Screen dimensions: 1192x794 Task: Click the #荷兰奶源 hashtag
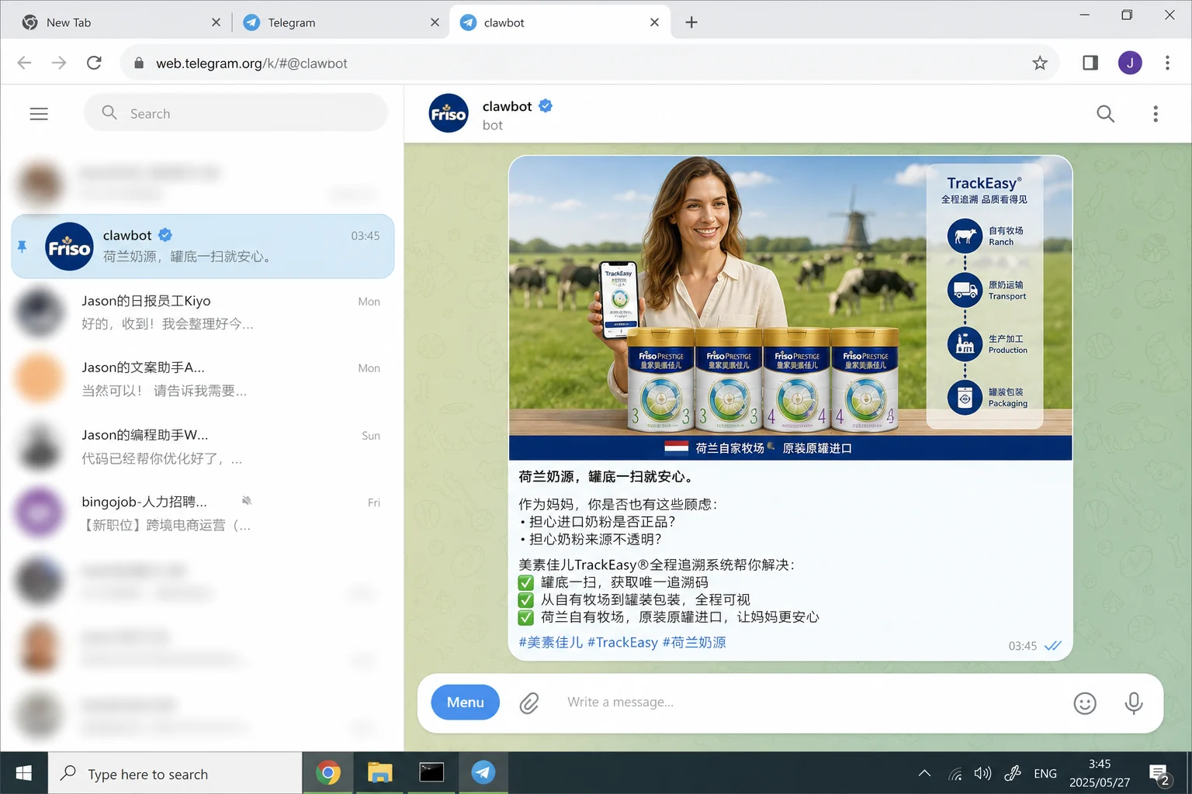tap(694, 642)
